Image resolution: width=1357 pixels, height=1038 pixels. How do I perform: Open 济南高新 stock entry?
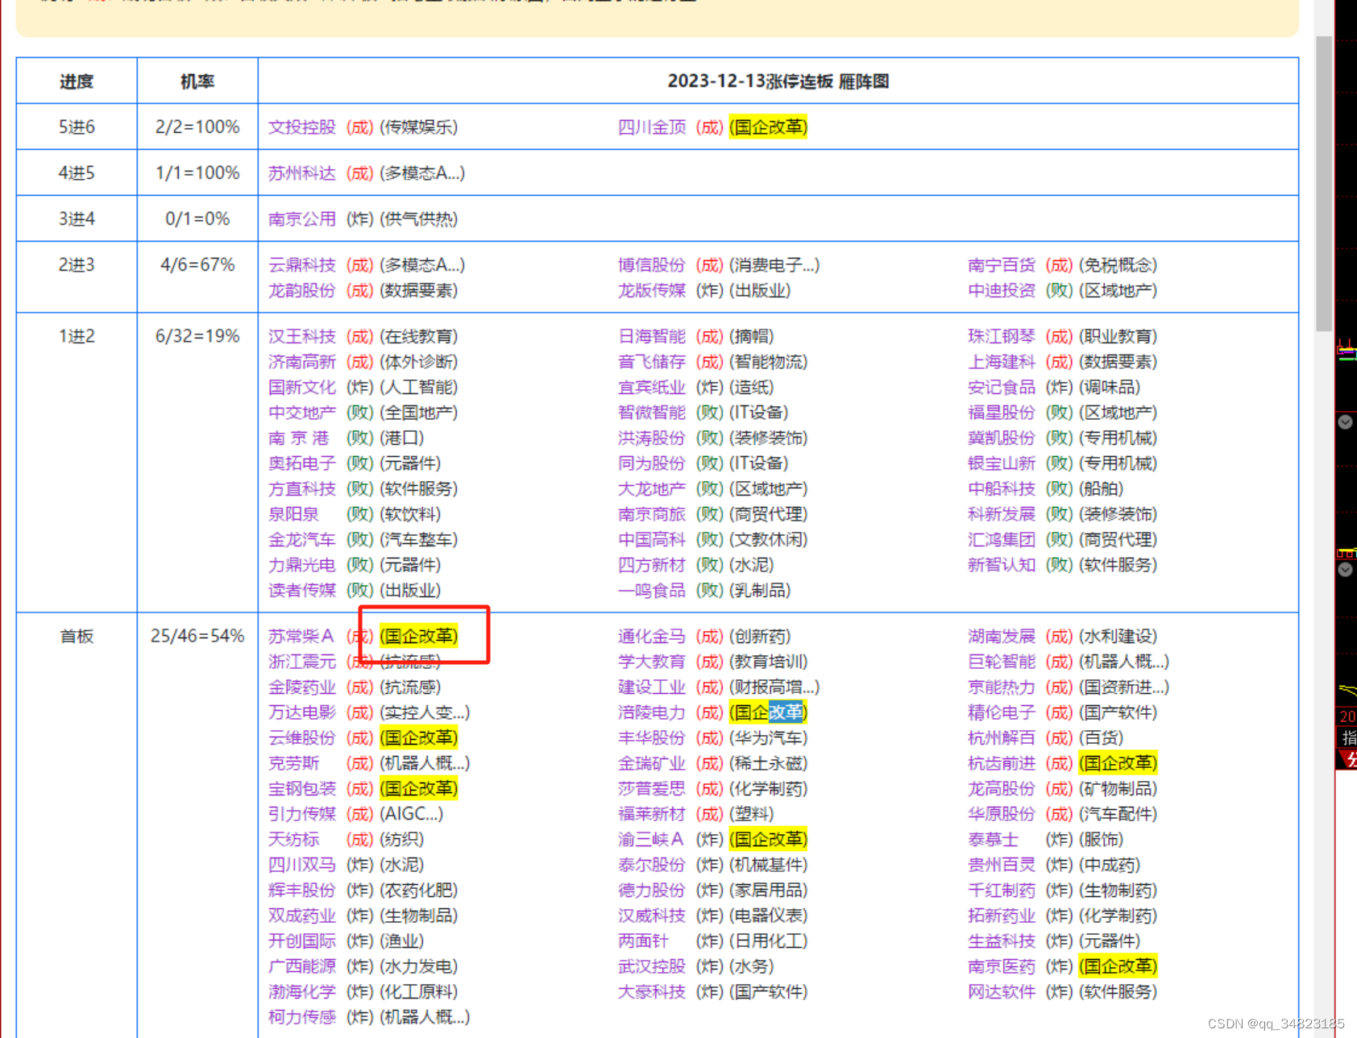302,362
